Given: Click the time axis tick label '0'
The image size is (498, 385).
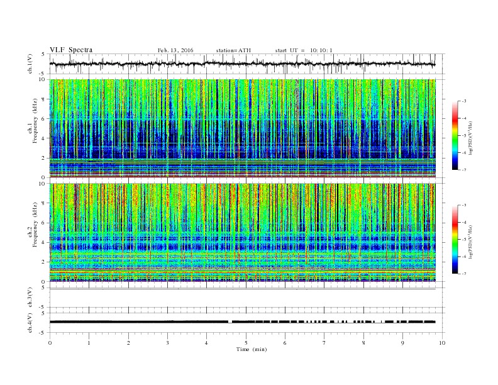Looking at the screenshot, I should (x=50, y=343).
